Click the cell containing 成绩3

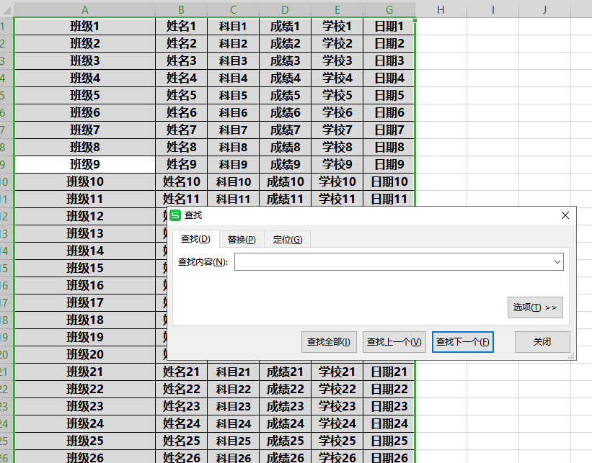click(286, 60)
